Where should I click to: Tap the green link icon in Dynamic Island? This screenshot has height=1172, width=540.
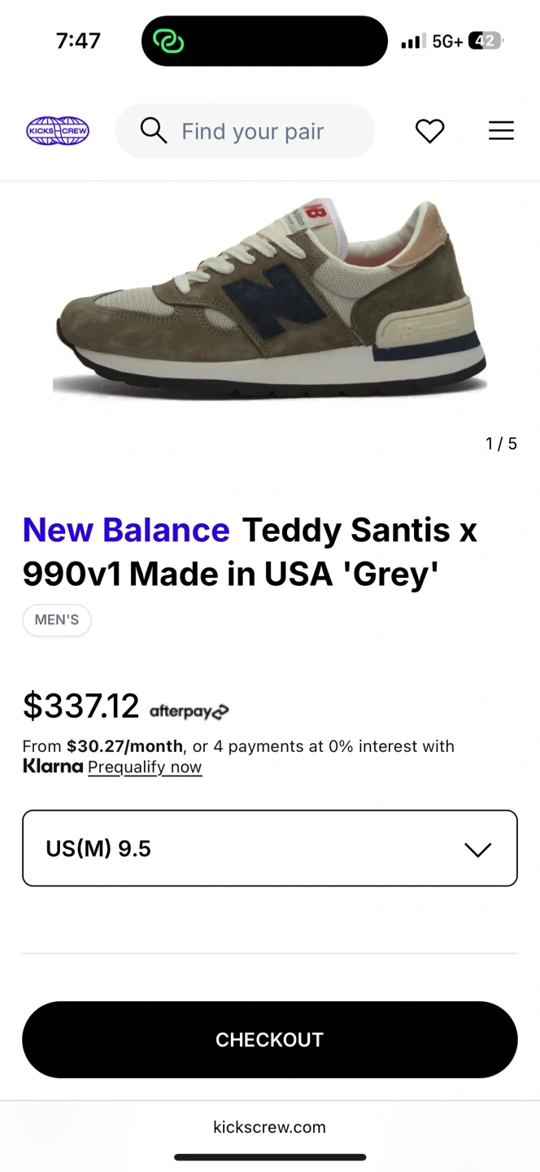pos(168,41)
